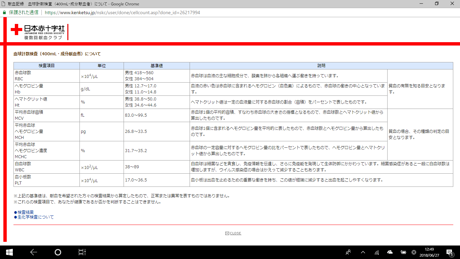Image resolution: width=460 pixels, height=259 pixels.
Task: Open the People icon in the taskbar
Action: (x=348, y=252)
